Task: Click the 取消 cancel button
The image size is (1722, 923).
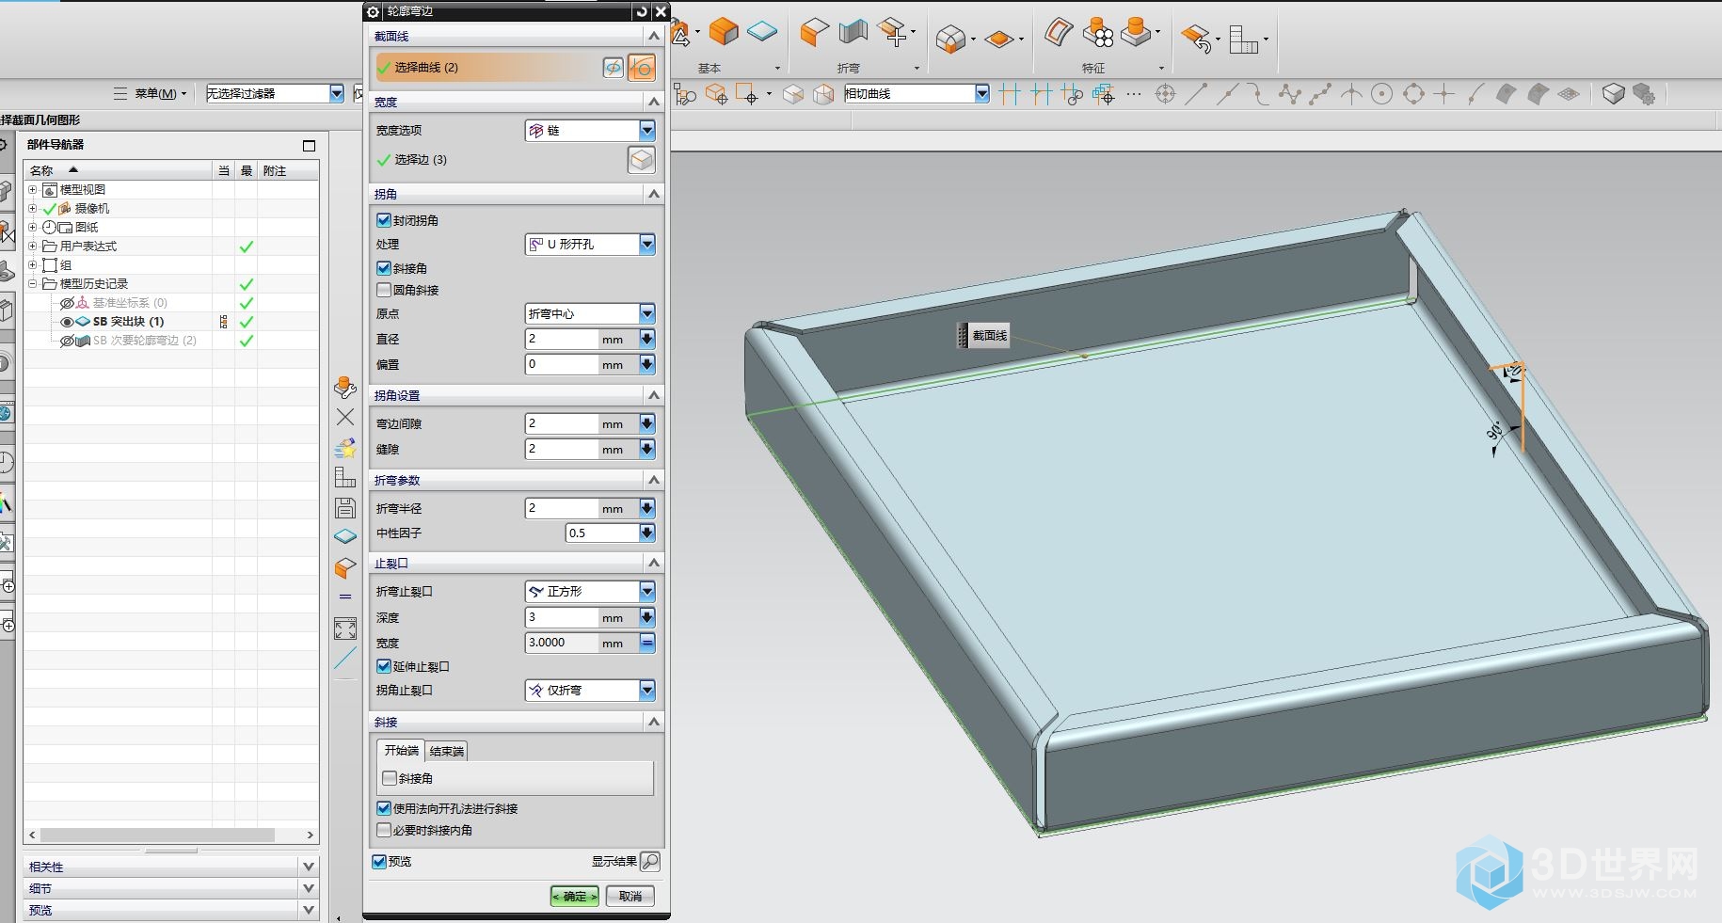Action: 630,896
